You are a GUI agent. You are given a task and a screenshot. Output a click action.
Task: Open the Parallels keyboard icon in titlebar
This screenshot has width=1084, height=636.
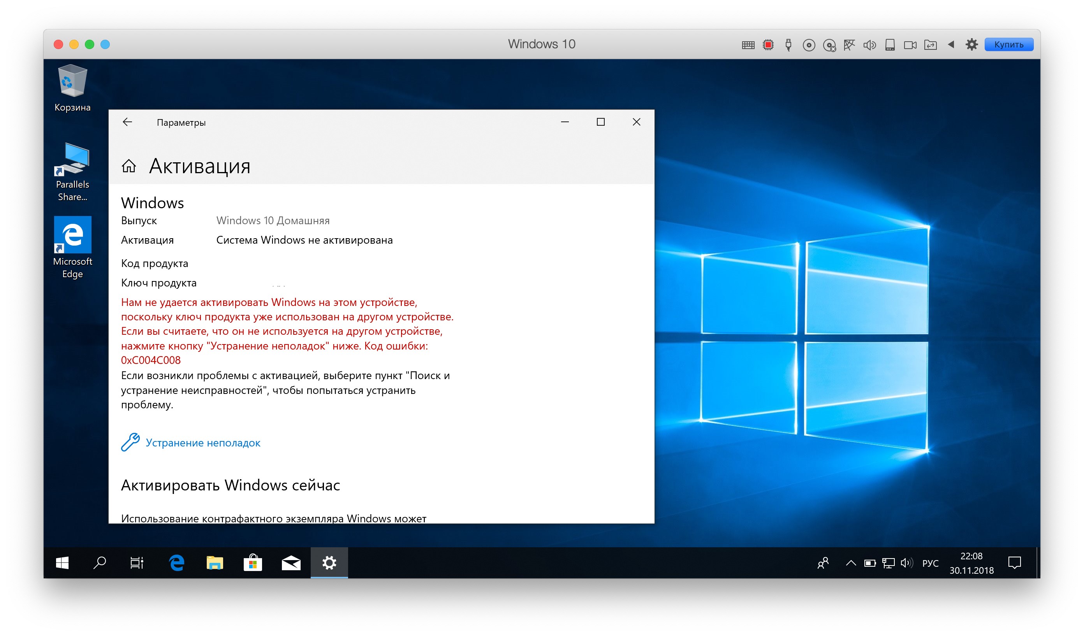pos(748,45)
